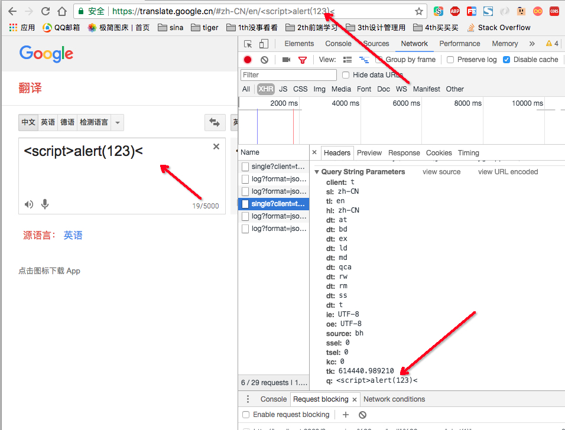
Task: Open CORS extension icon
Action: [554, 12]
